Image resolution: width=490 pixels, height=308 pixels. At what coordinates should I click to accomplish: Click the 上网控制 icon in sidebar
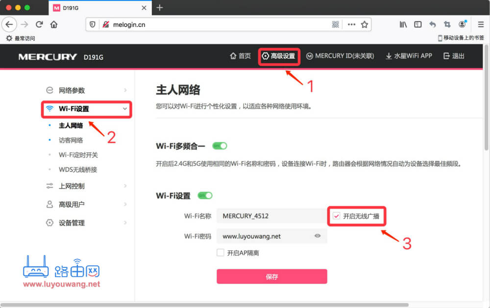49,186
